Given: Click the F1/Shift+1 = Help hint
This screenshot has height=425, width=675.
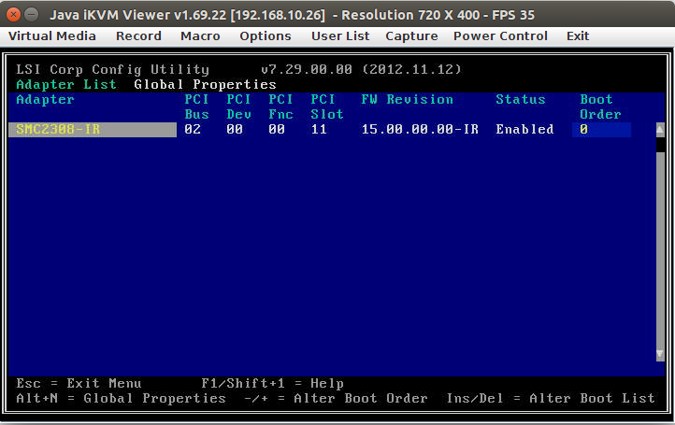Looking at the screenshot, I should (x=272, y=383).
